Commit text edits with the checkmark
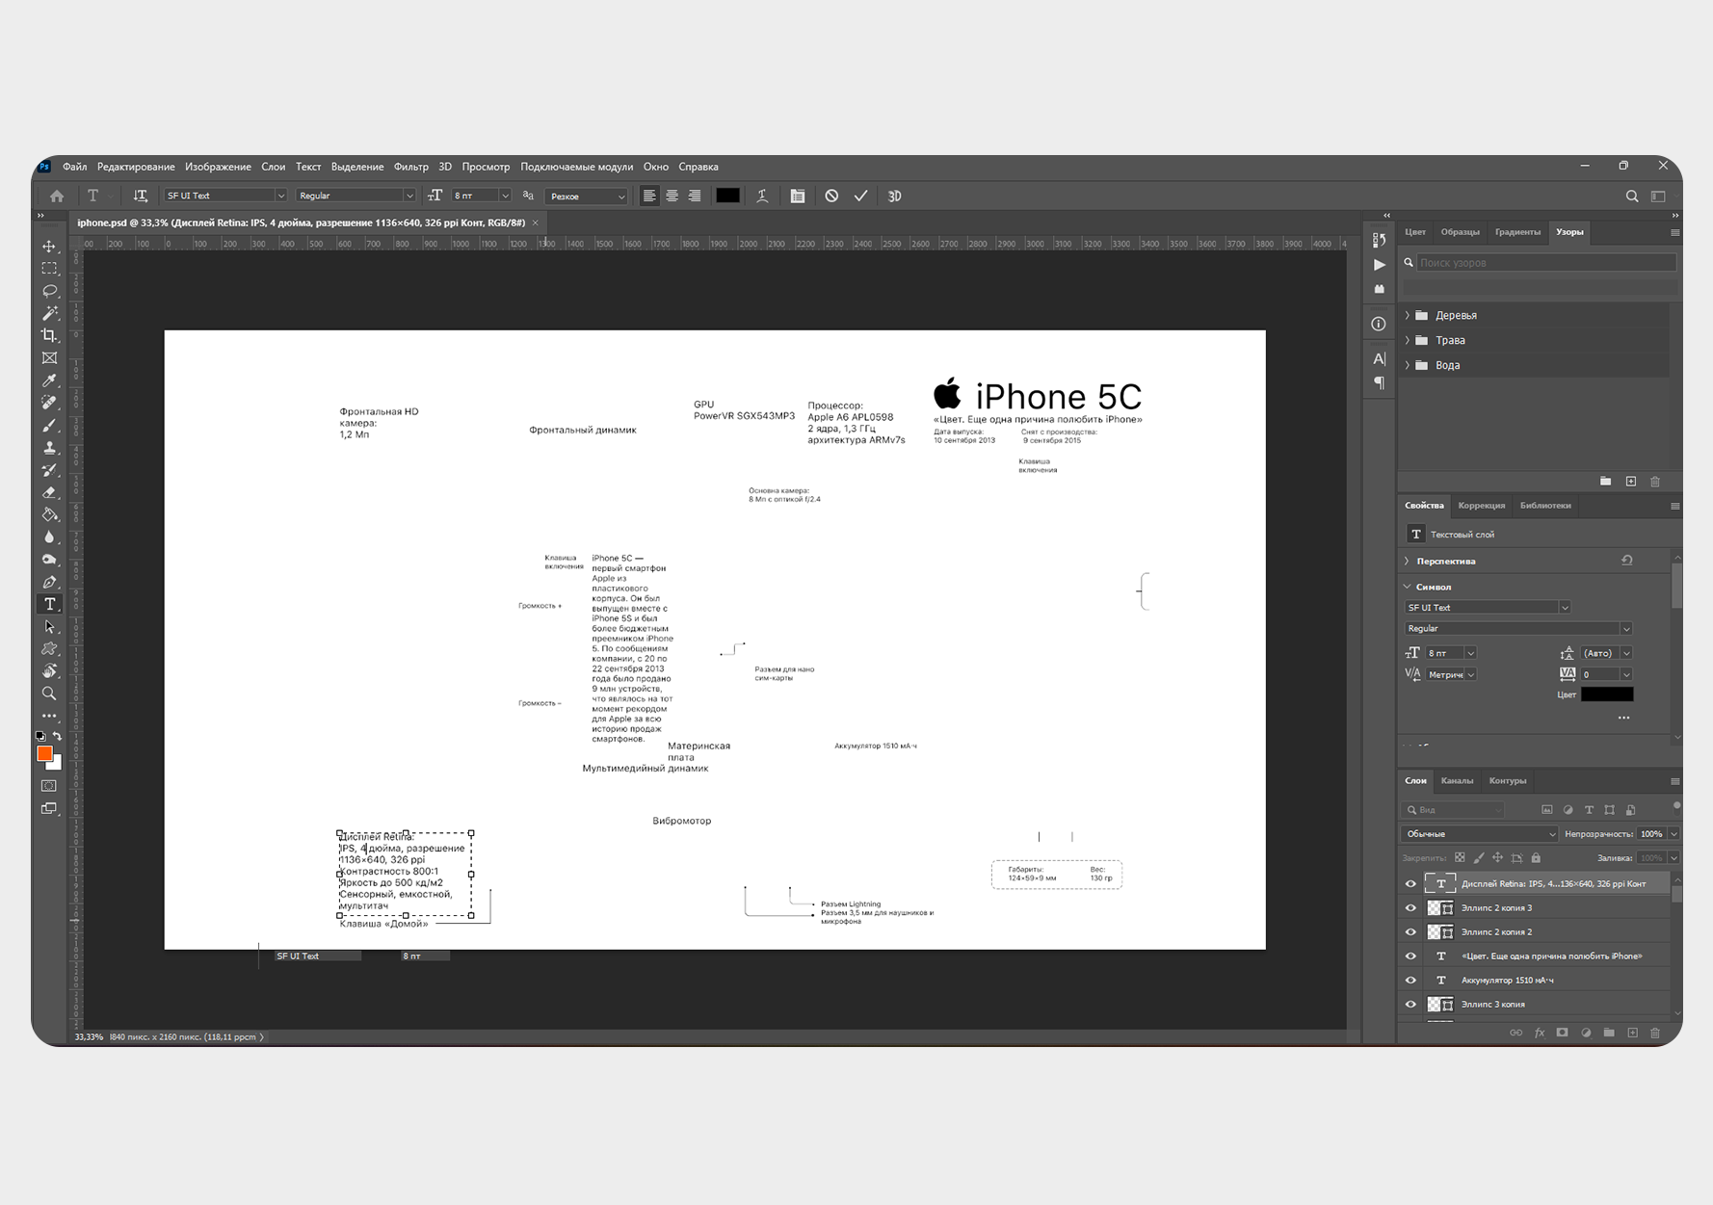1713x1205 pixels. click(x=860, y=196)
